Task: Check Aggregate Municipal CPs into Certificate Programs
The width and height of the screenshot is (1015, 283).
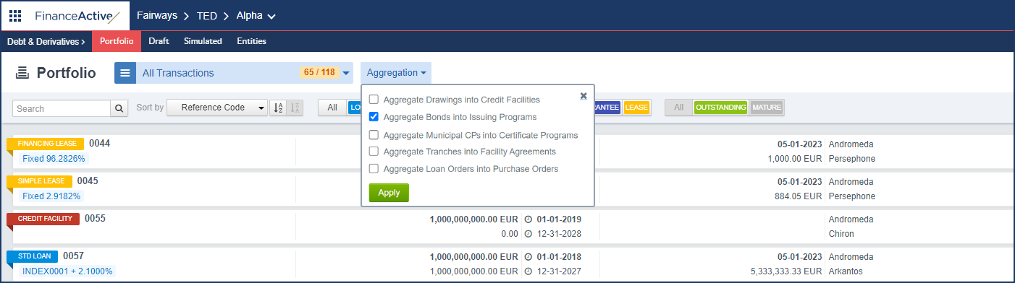Action: (x=374, y=135)
